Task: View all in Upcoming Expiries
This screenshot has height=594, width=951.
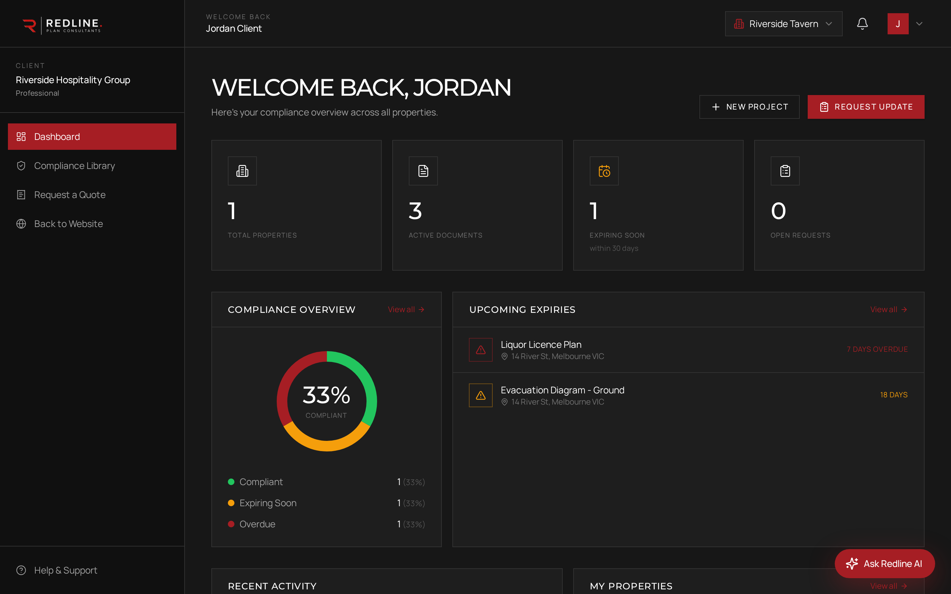Action: pyautogui.click(x=889, y=310)
